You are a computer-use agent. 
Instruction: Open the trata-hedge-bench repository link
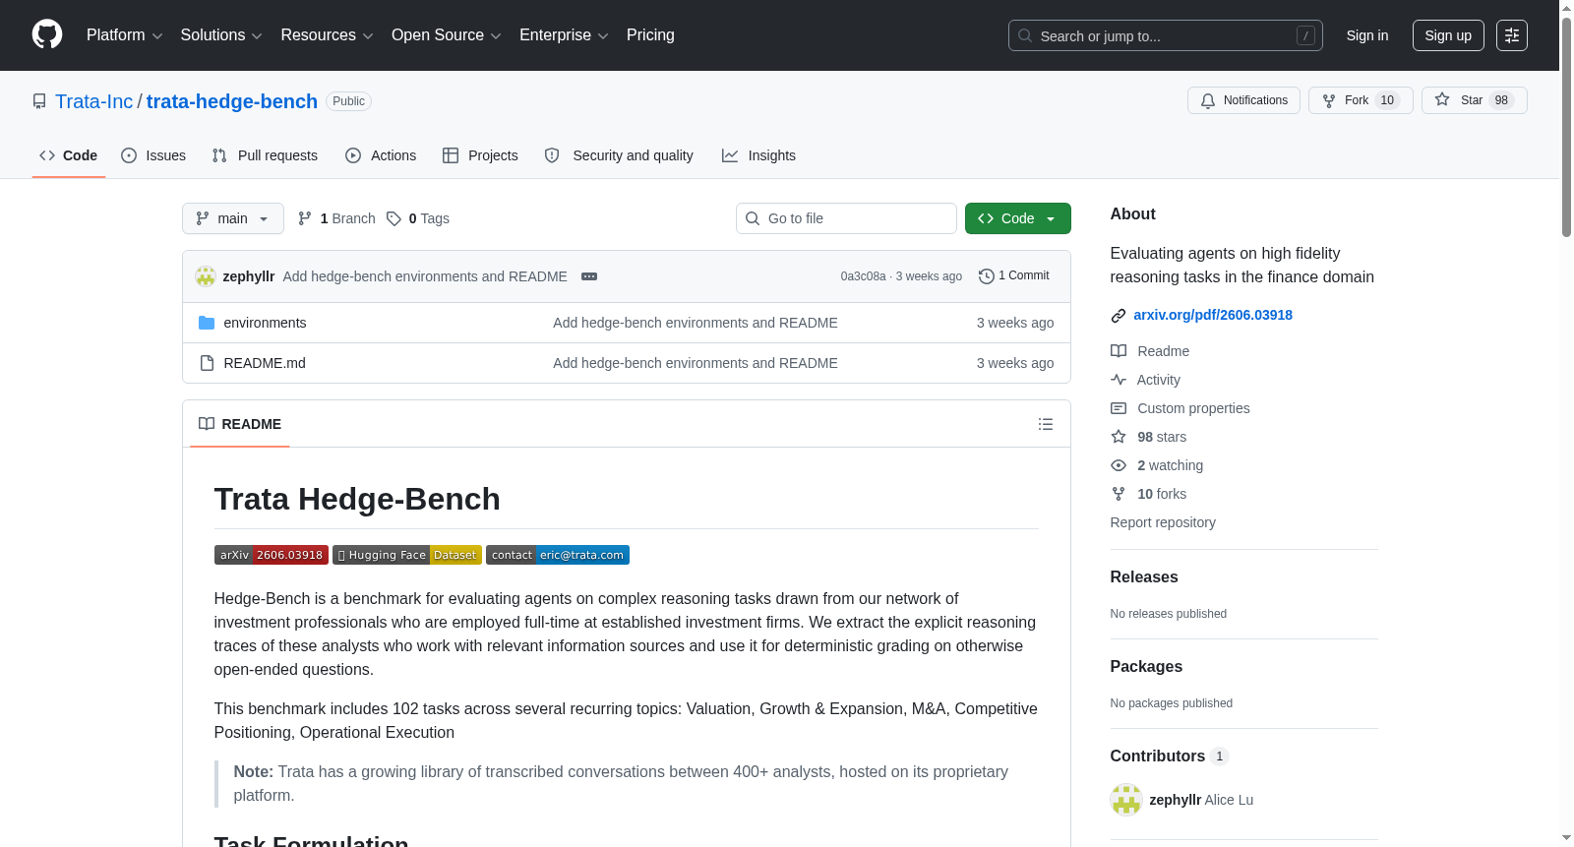232,101
